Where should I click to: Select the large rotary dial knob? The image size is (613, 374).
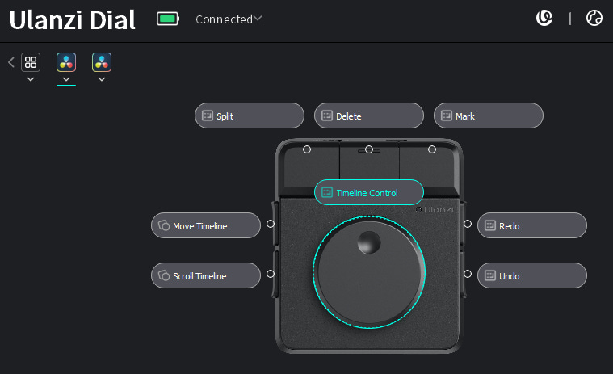369,272
